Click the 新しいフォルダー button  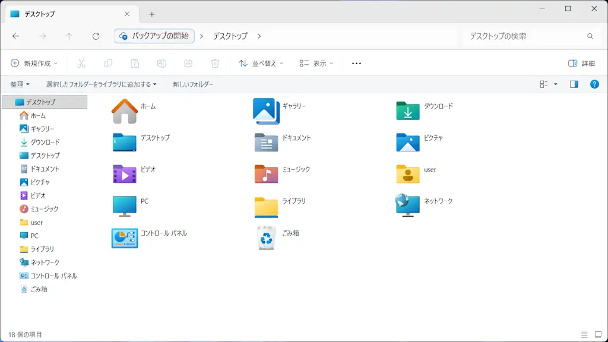[193, 84]
